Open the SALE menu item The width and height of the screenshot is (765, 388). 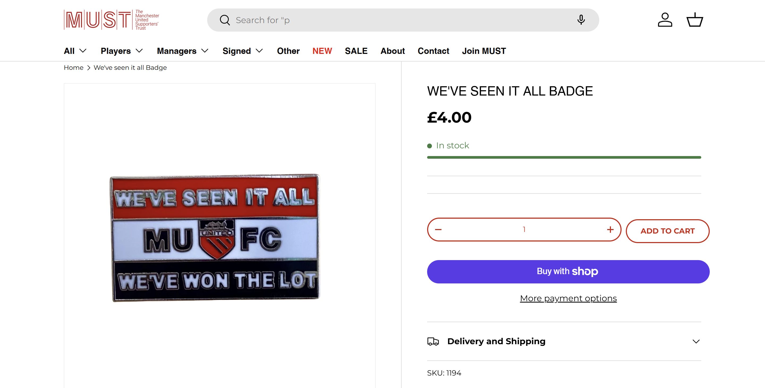tap(356, 51)
